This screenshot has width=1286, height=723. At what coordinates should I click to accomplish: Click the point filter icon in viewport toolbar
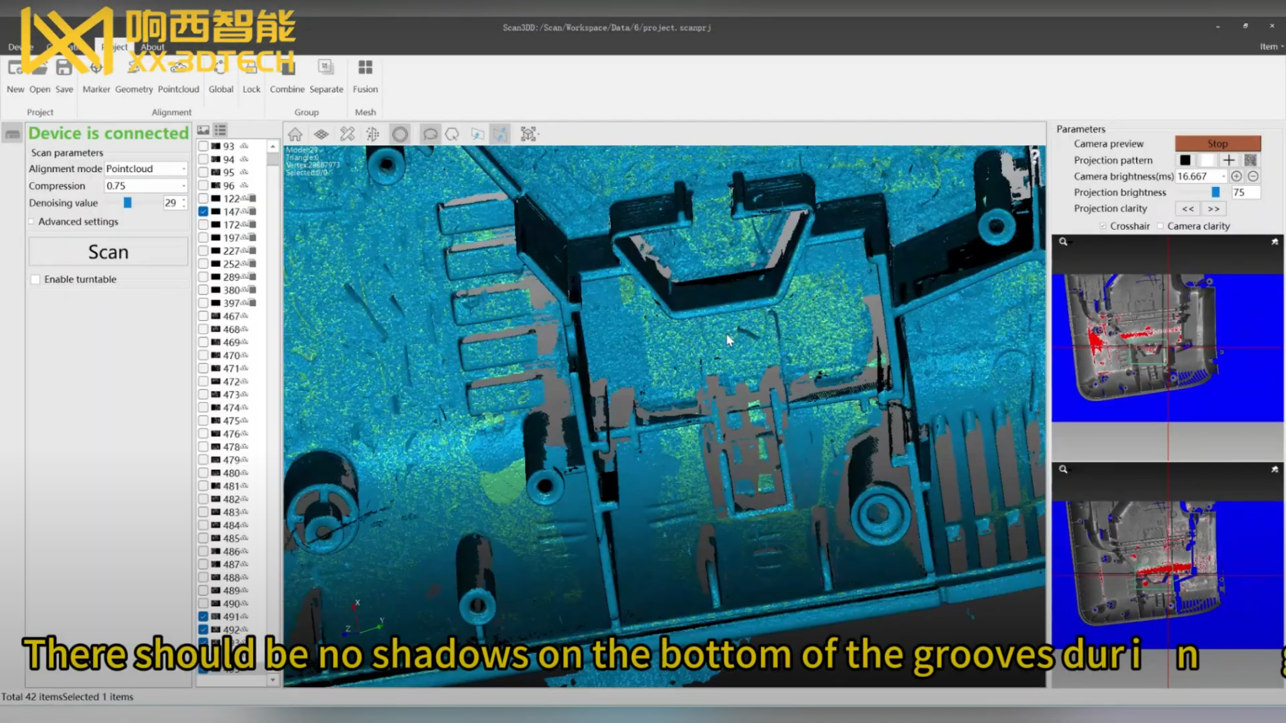373,134
